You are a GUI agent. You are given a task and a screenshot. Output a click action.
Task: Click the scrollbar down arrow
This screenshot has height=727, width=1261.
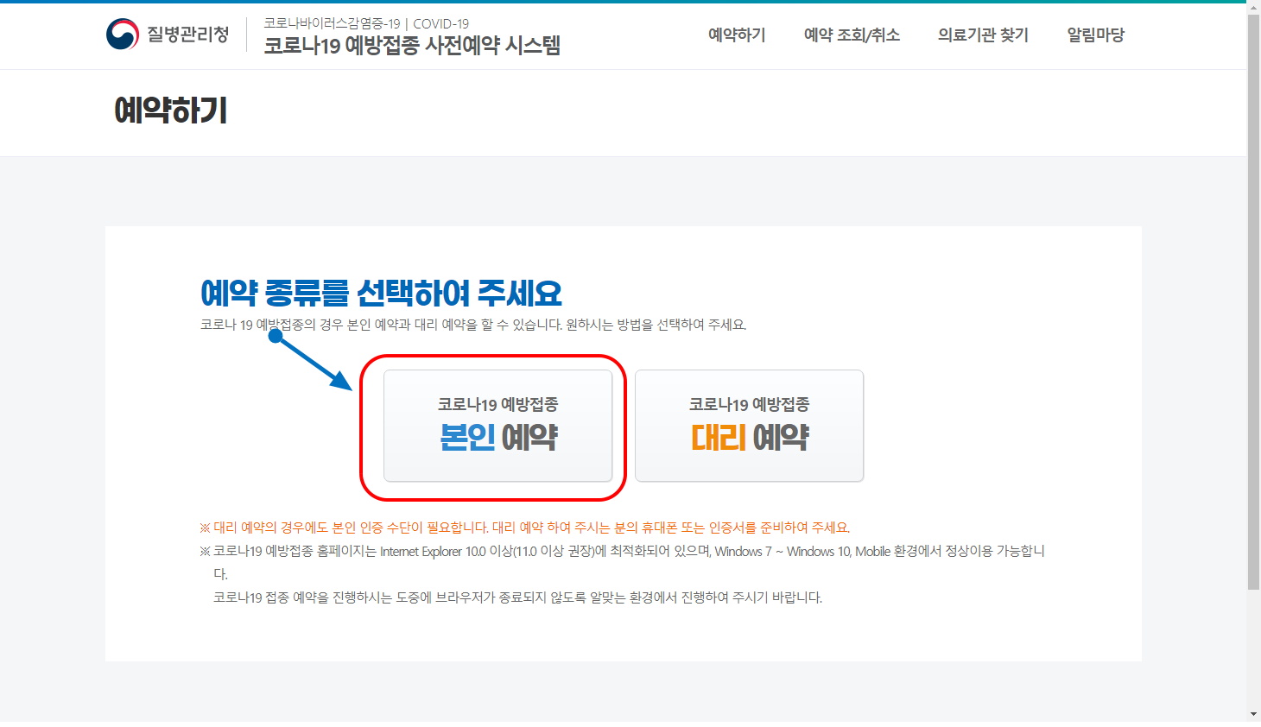[1253, 714]
